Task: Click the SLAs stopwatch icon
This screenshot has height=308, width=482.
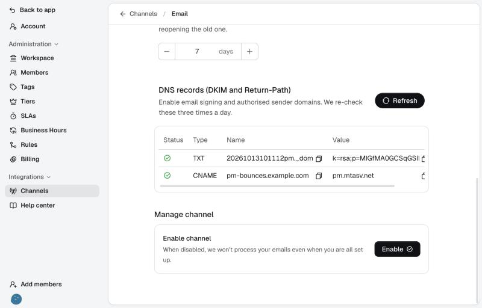Action: tap(13, 115)
